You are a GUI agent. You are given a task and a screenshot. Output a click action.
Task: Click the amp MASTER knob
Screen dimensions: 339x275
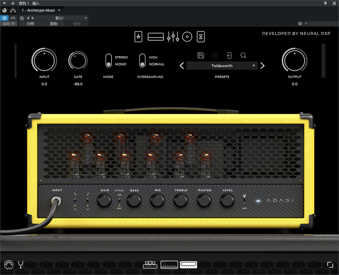tap(204, 201)
